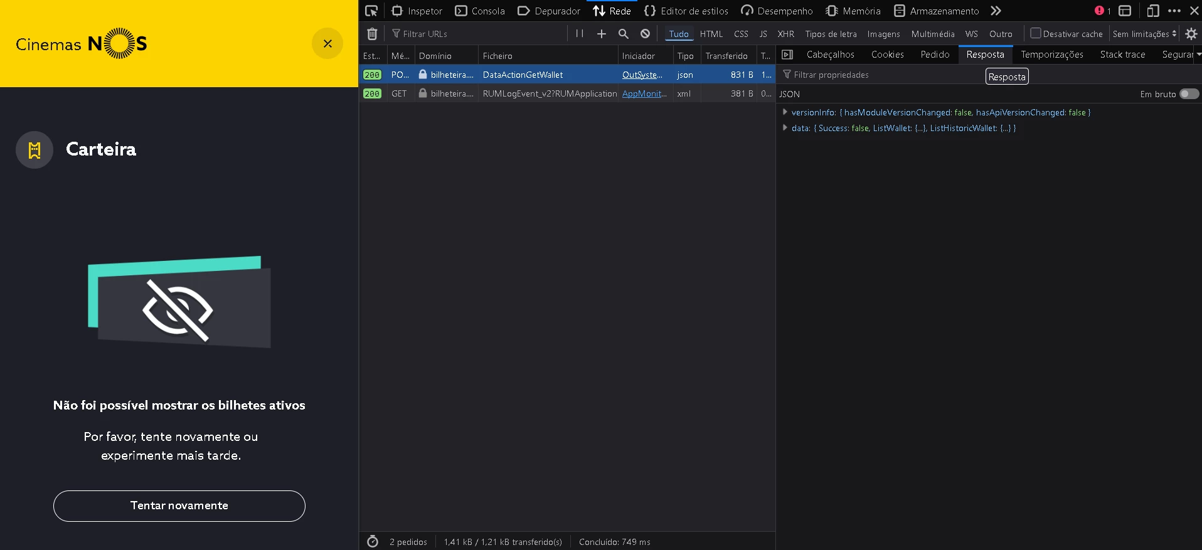Show more developer tools tabs
Image resolution: width=1202 pixels, height=550 pixels.
coord(996,11)
